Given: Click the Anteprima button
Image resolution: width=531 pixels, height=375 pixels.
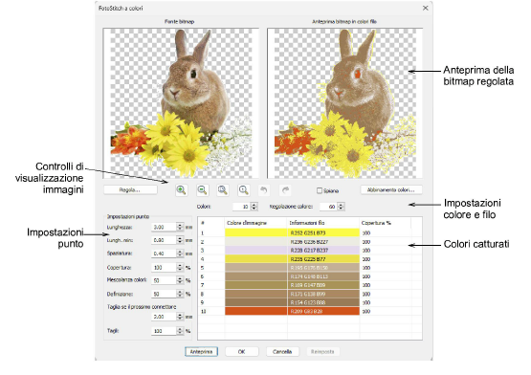Looking at the screenshot, I should pyautogui.click(x=201, y=352).
